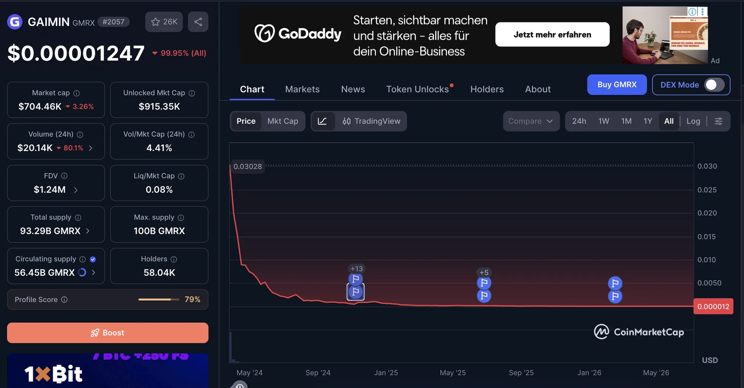
Task: Select the All time range
Action: pos(669,121)
